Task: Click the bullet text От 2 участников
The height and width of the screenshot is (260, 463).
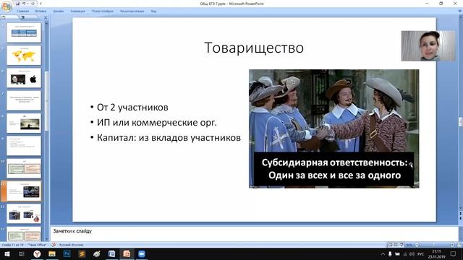Action: (132, 108)
